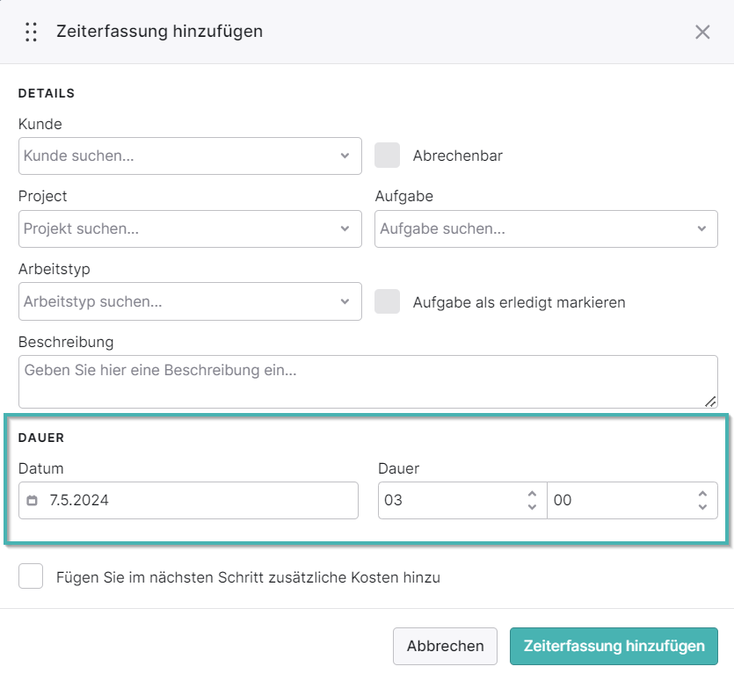Click the drag handle dots icon
Screen dimensions: 734x681
pos(32,32)
